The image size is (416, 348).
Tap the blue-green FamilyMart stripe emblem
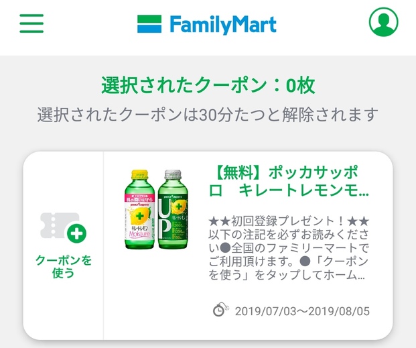click(149, 24)
